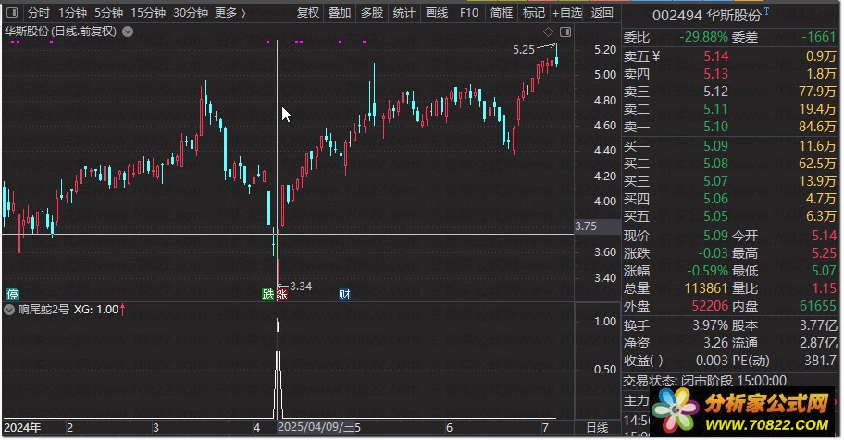Click 2025/04/09 date label on axis
The width and height of the screenshot is (844, 440).
point(316,428)
